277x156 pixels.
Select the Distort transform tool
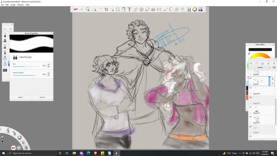click(x=118, y=9)
